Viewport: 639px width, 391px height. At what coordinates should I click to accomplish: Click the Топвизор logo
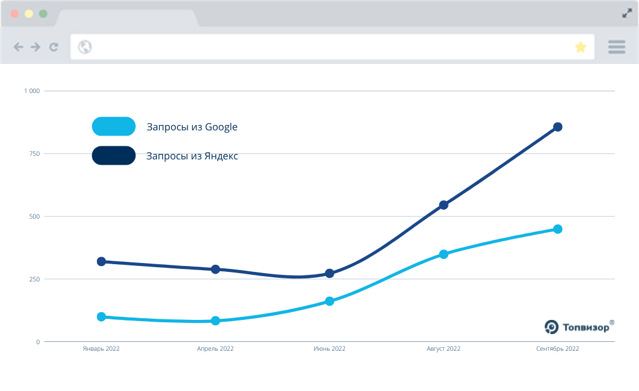pyautogui.click(x=579, y=327)
